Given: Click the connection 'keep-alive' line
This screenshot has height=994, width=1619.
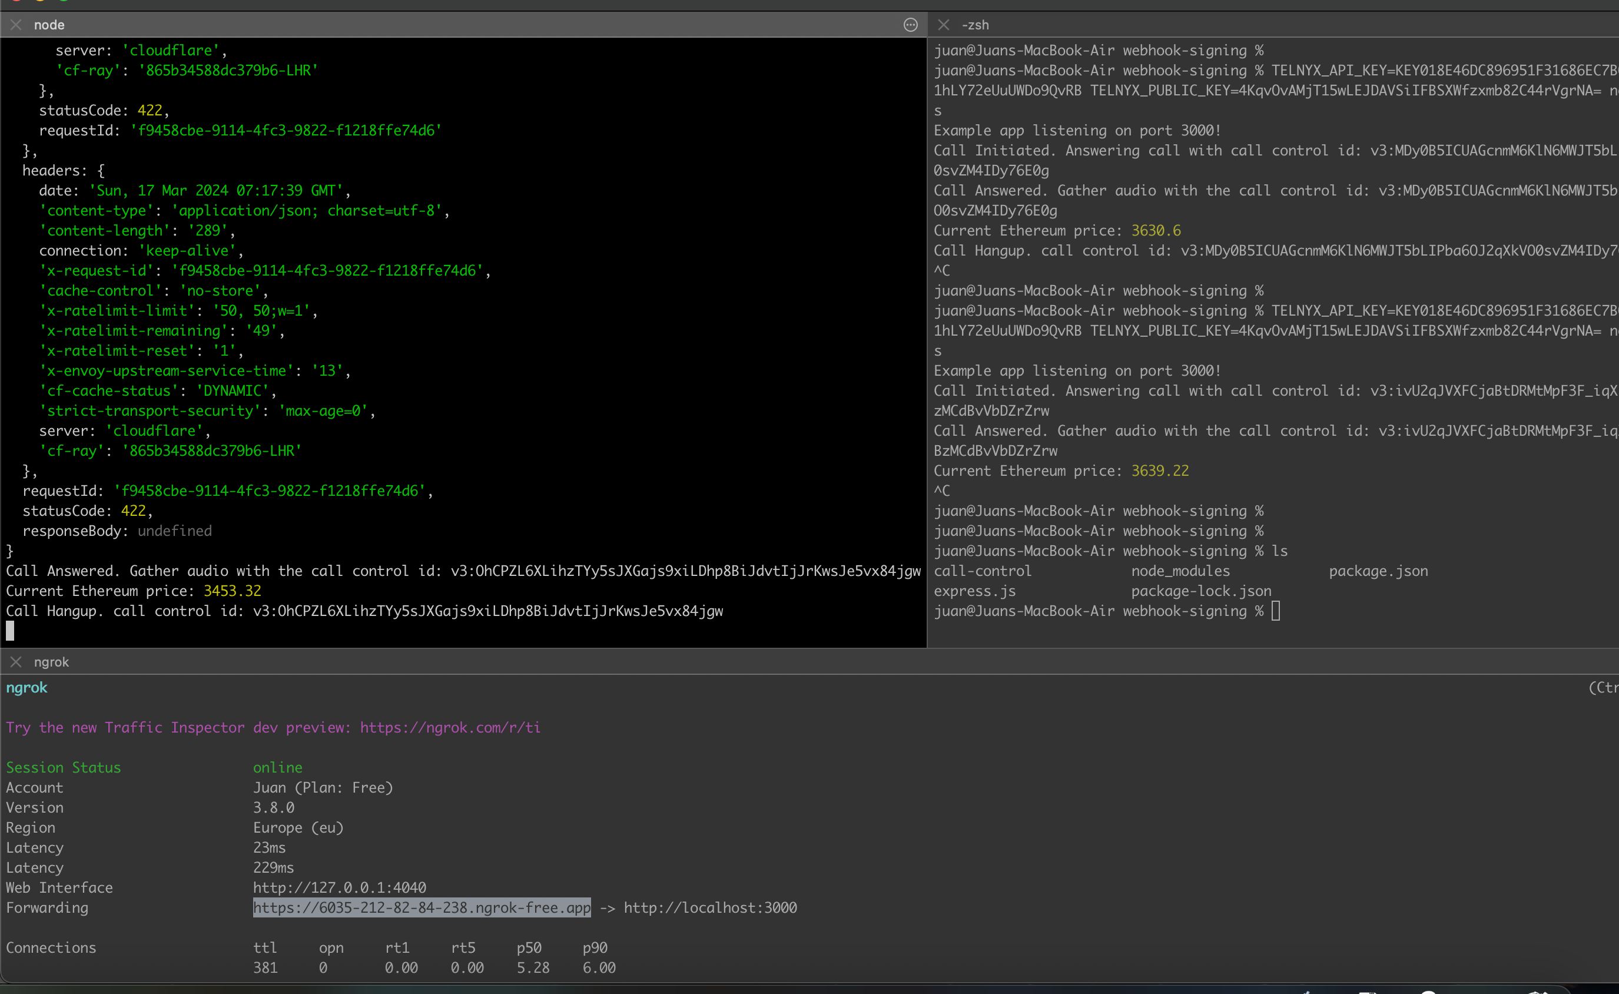Looking at the screenshot, I should click(x=141, y=250).
